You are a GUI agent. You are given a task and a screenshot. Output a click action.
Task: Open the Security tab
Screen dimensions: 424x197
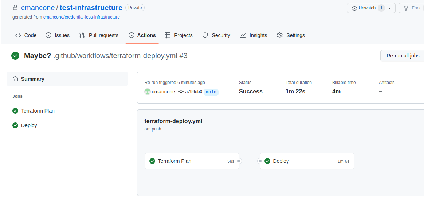coord(216,35)
